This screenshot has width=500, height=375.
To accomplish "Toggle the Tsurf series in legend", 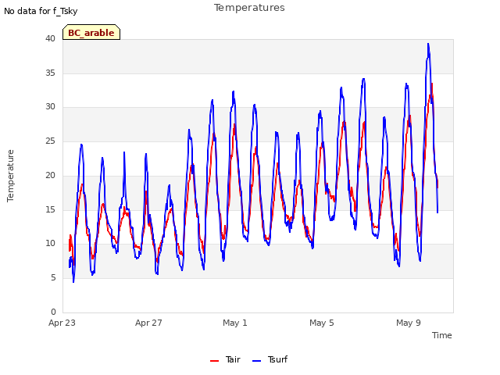I will 270,359.
